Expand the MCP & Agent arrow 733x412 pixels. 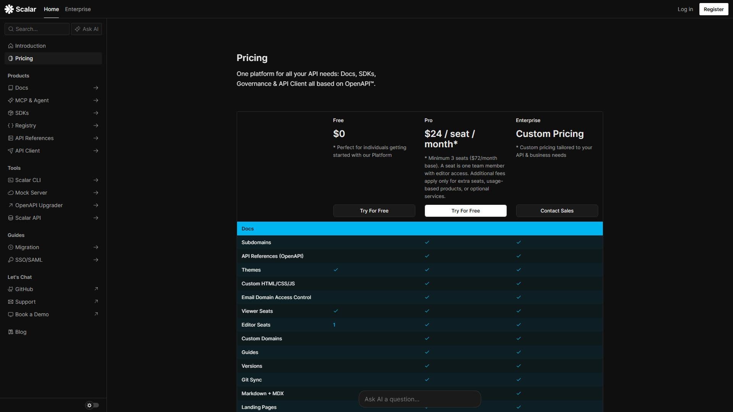pyautogui.click(x=96, y=100)
